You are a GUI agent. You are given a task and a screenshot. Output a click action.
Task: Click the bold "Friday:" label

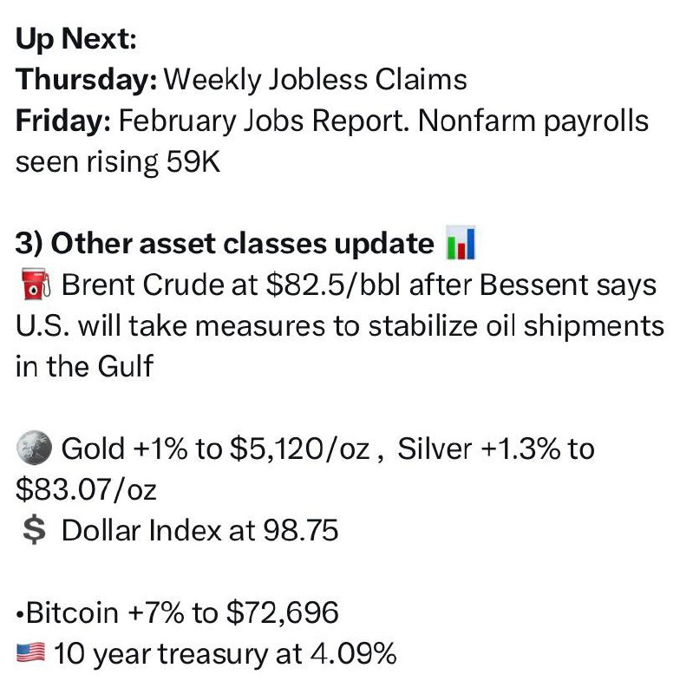pyautogui.click(x=63, y=121)
